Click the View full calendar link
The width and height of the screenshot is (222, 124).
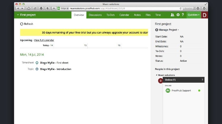point(44,40)
